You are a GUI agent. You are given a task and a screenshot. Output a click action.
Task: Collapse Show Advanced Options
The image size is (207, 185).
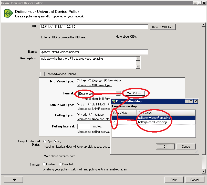coord(43,74)
